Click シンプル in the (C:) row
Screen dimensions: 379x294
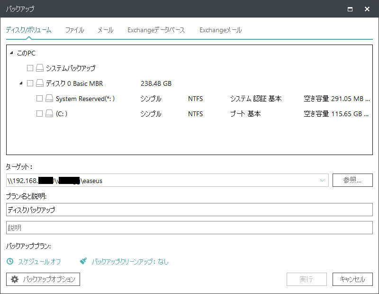[x=151, y=114]
